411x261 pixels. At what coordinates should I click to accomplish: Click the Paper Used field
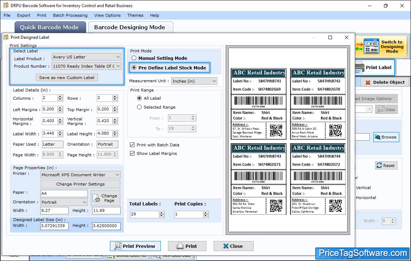coord(52,144)
